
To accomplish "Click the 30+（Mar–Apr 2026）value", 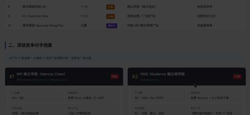I will (149, 98).
